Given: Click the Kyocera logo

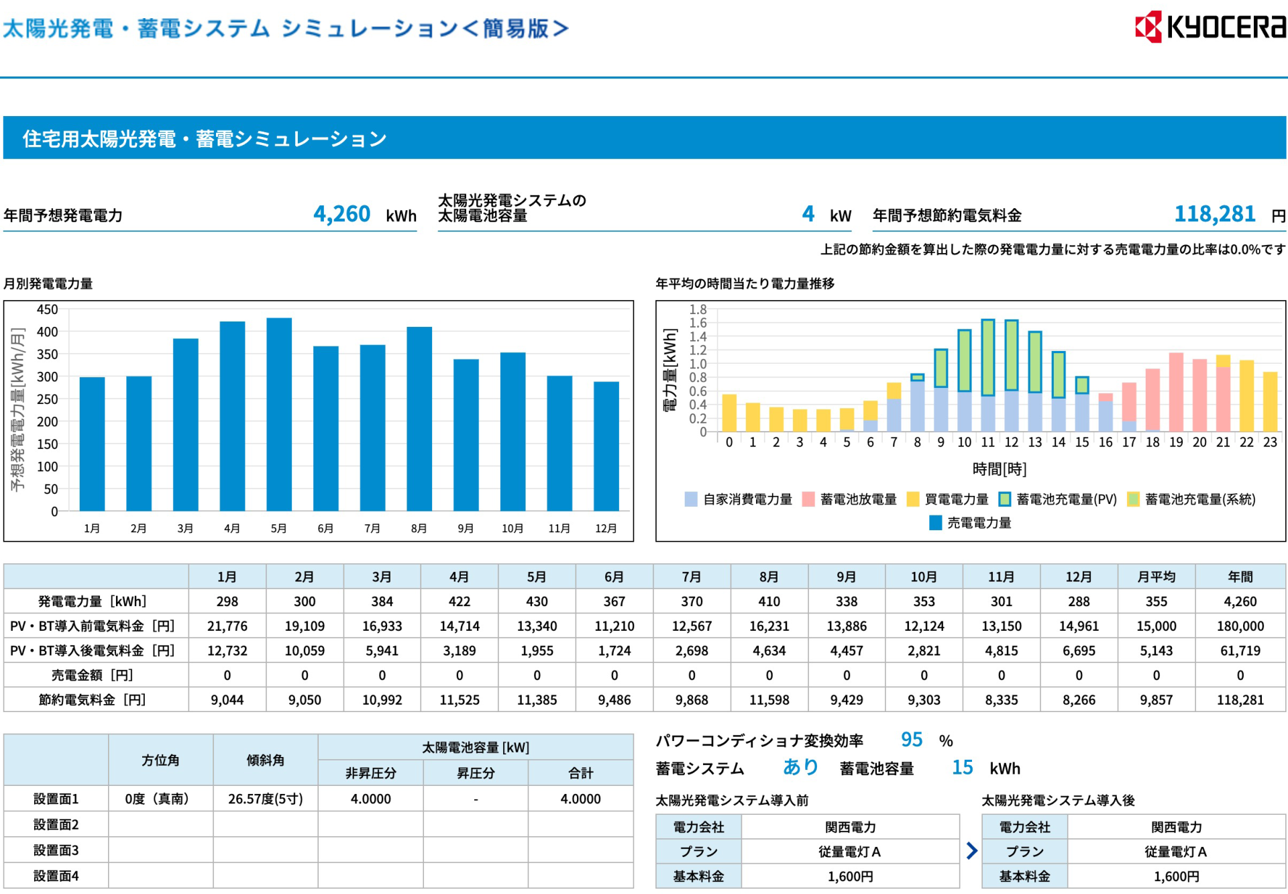Looking at the screenshot, I should coord(1210,27).
